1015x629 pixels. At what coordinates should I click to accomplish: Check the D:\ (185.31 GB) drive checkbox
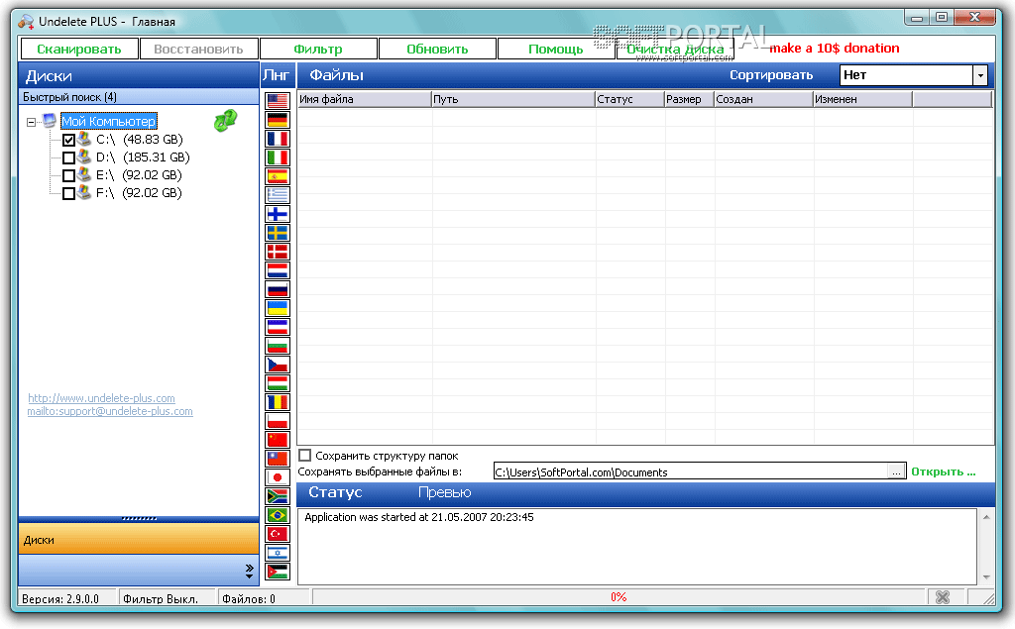point(68,157)
